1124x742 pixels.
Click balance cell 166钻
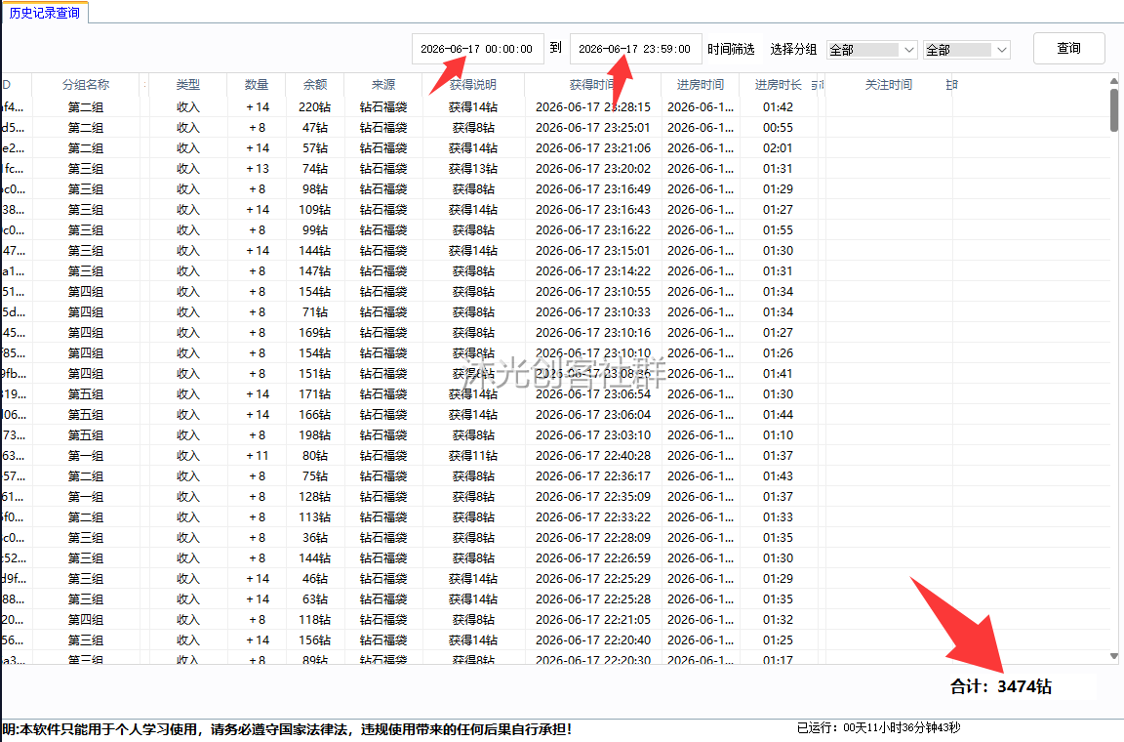point(315,415)
